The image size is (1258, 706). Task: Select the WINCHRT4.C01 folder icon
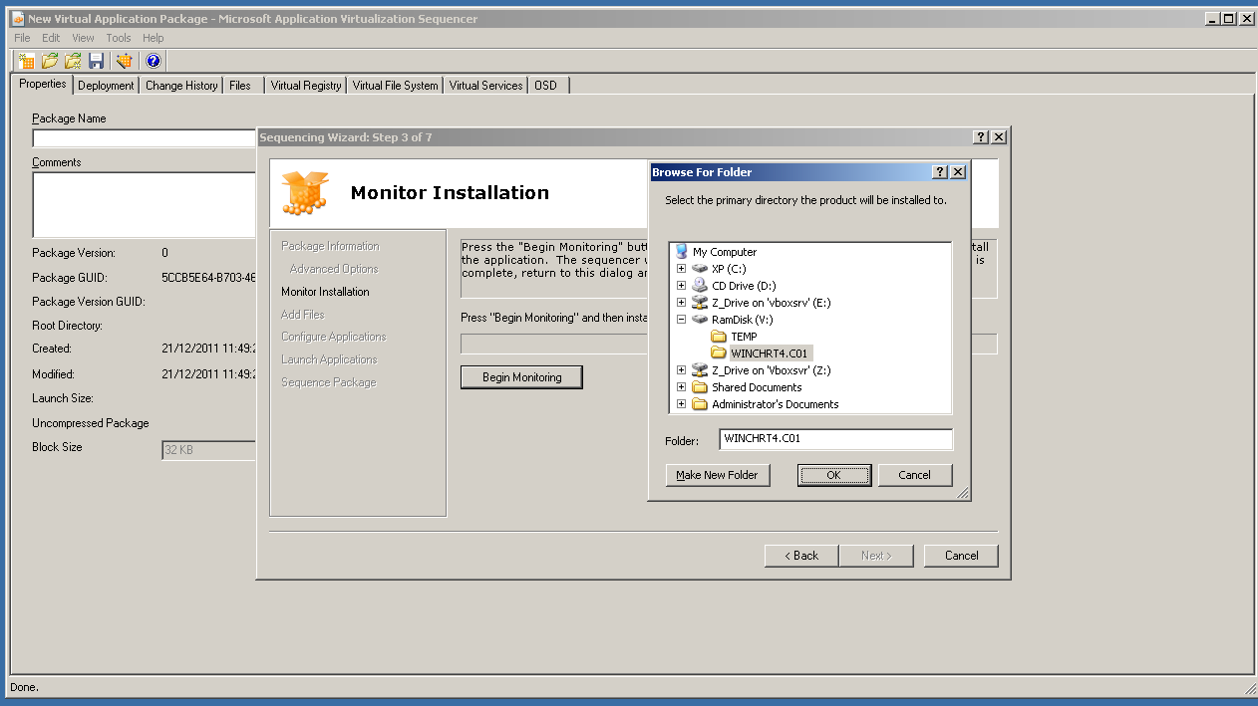719,353
